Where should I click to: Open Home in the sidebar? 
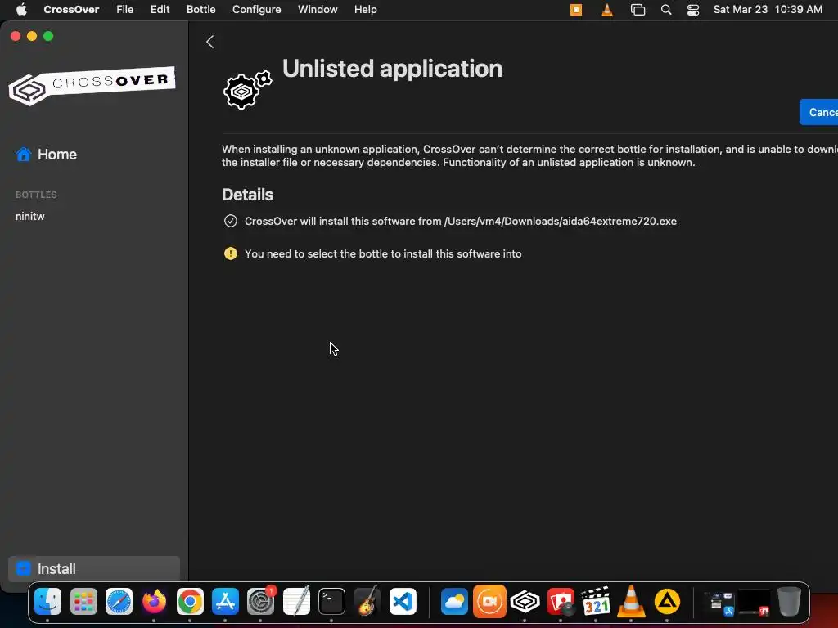[47, 155]
